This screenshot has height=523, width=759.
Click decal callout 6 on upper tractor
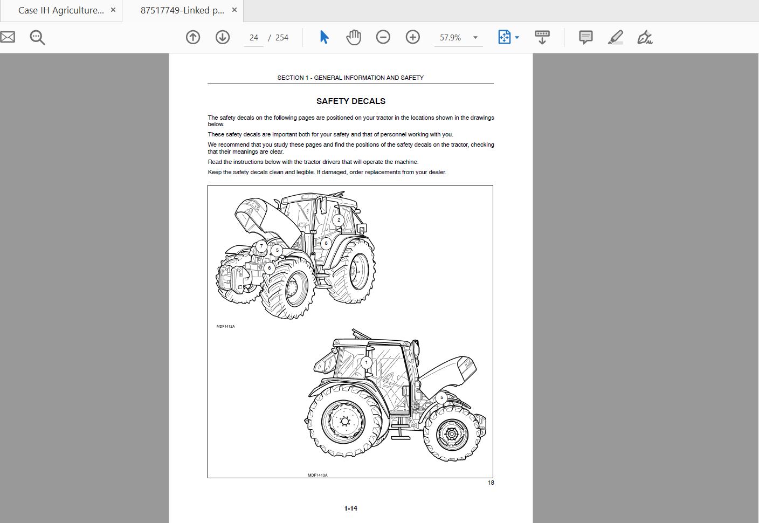(270, 267)
